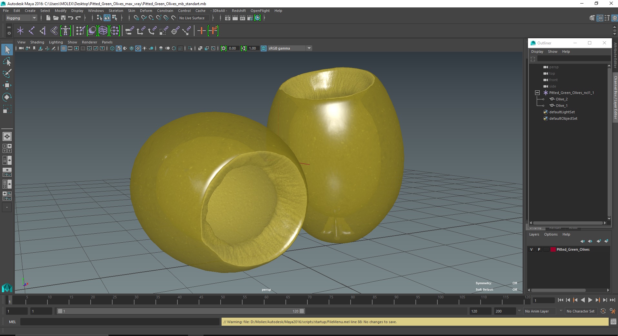Open the viewport Renderer menu

pyautogui.click(x=89, y=42)
